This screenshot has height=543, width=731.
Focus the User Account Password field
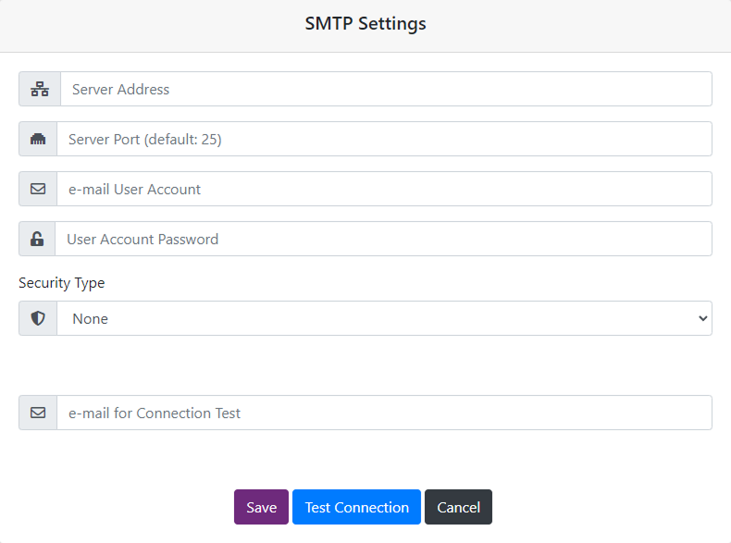(x=382, y=239)
